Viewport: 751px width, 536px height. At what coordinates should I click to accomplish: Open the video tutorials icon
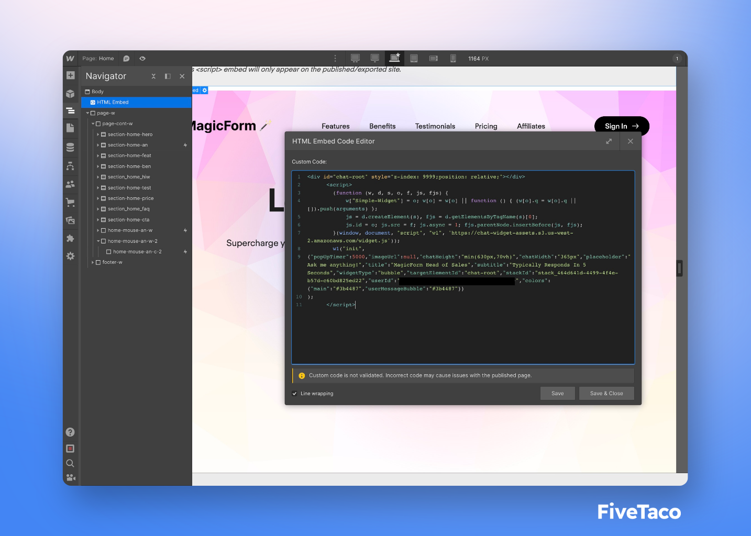pos(70,449)
